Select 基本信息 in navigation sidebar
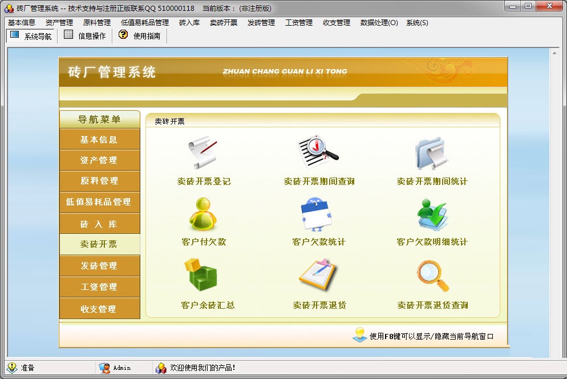567x379 pixels. tap(99, 139)
